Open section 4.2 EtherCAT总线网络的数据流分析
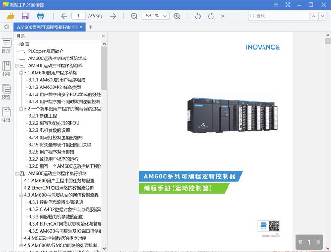331x252 pixels. pyautogui.click(x=59, y=188)
